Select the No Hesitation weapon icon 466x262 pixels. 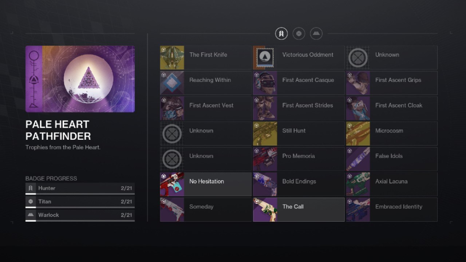(172, 184)
